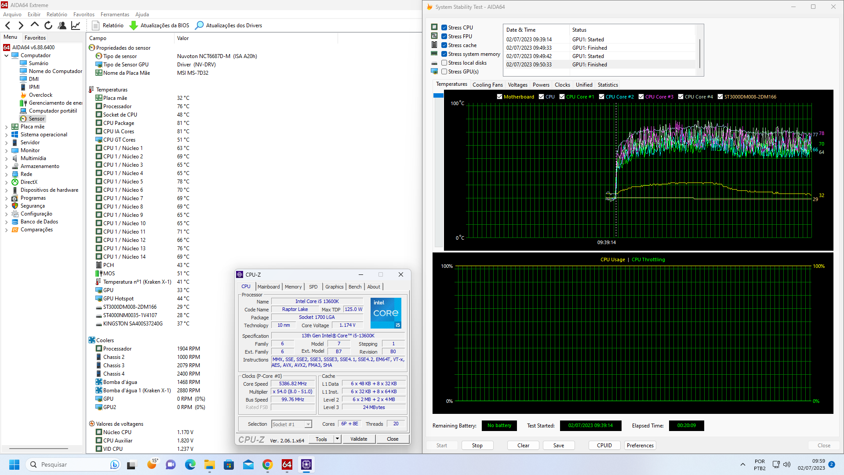Open the Ferramentas menu

115,15
